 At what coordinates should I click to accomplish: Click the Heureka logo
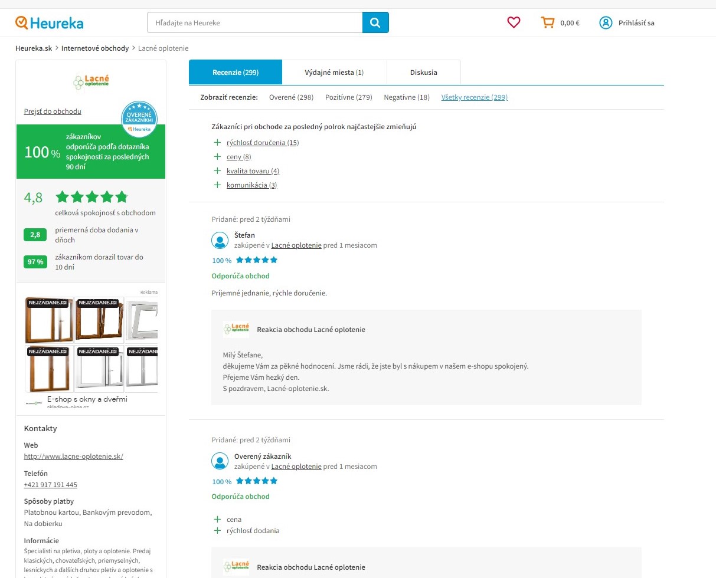(x=50, y=23)
